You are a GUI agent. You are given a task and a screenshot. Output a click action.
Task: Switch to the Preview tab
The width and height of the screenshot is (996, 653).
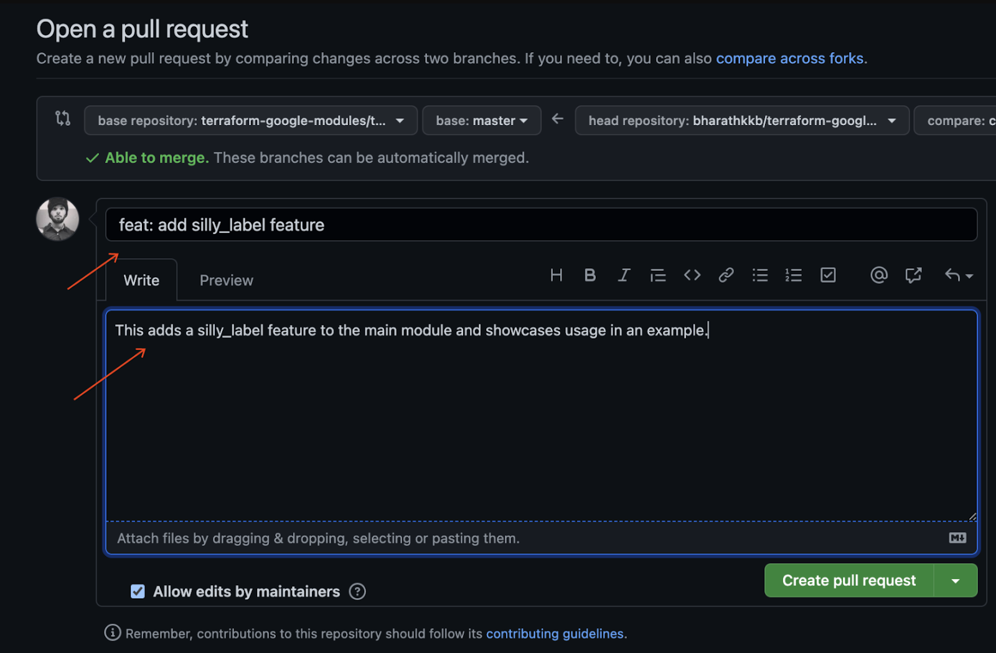pyautogui.click(x=226, y=281)
